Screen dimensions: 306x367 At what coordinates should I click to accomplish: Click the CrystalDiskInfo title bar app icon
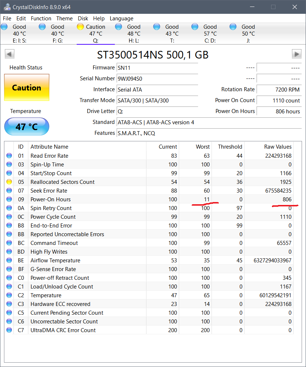pyautogui.click(x=6, y=7)
